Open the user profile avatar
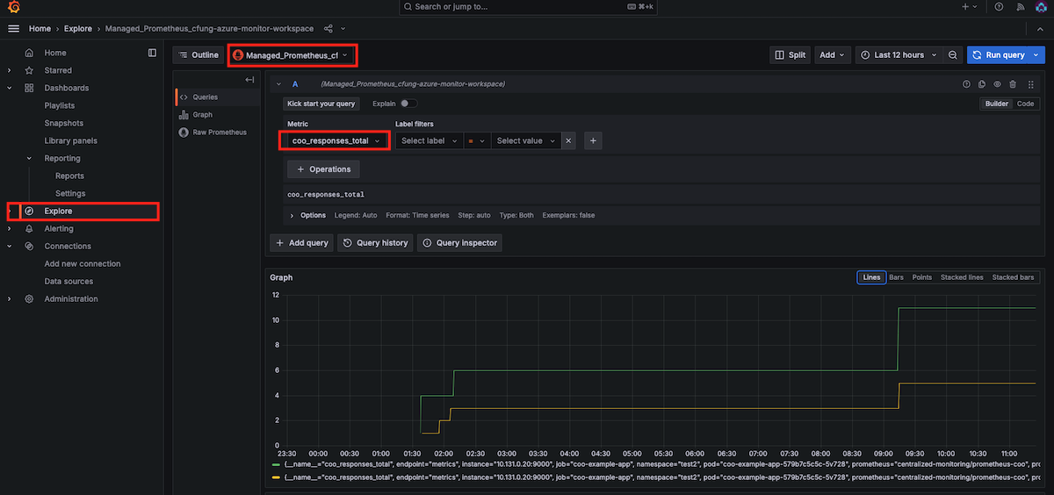Screen dimensions: 1054x495 tap(1040, 6)
